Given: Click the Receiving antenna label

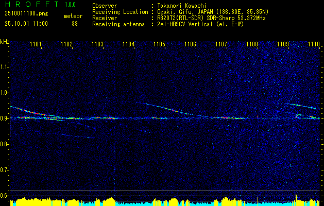Looking at the screenshot, I should pyautogui.click(x=118, y=24).
